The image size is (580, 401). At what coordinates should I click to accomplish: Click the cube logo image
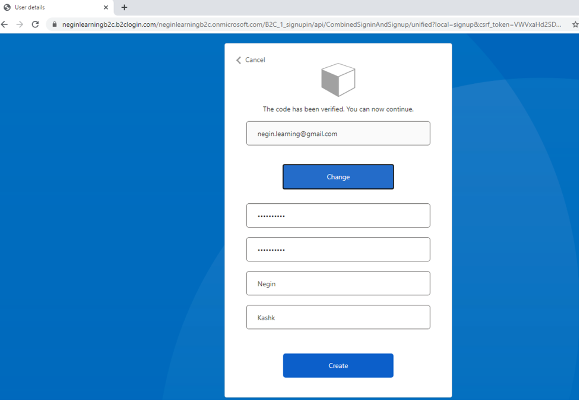point(338,80)
